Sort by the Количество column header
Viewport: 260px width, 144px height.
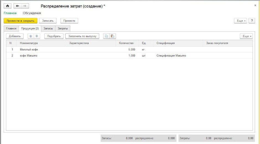coord(126,43)
